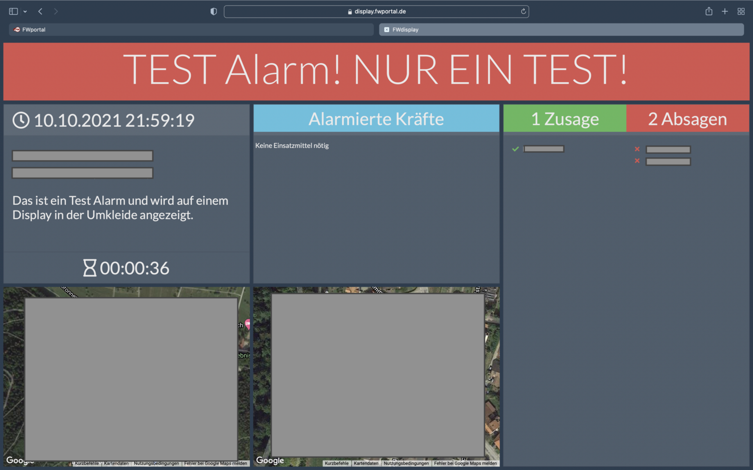This screenshot has width=753, height=470.
Task: Open the privacy shield report in Safari toolbar
Action: tap(213, 11)
